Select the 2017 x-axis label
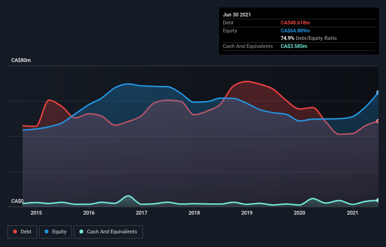The height and width of the screenshot is (247, 386). [142, 213]
